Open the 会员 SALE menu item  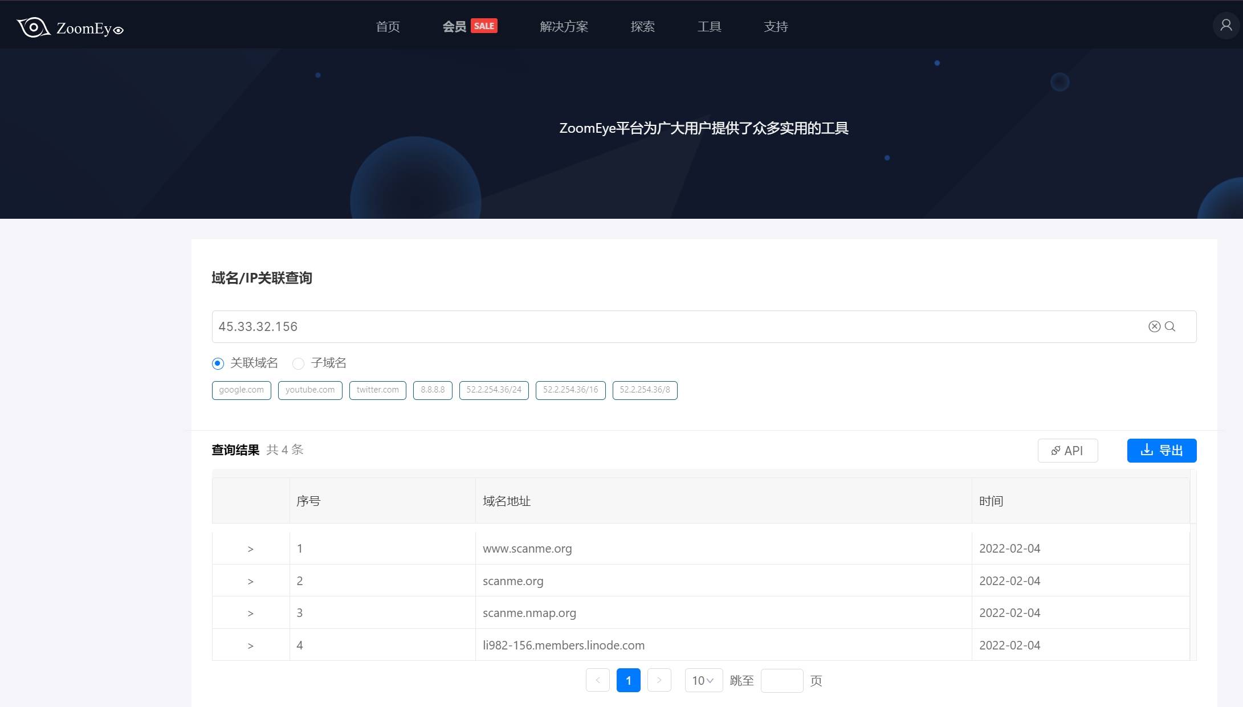click(x=469, y=27)
